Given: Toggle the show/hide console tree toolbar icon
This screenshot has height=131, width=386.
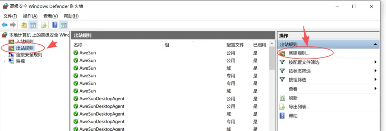Looking at the screenshot, I should pyautogui.click(x=33, y=25).
